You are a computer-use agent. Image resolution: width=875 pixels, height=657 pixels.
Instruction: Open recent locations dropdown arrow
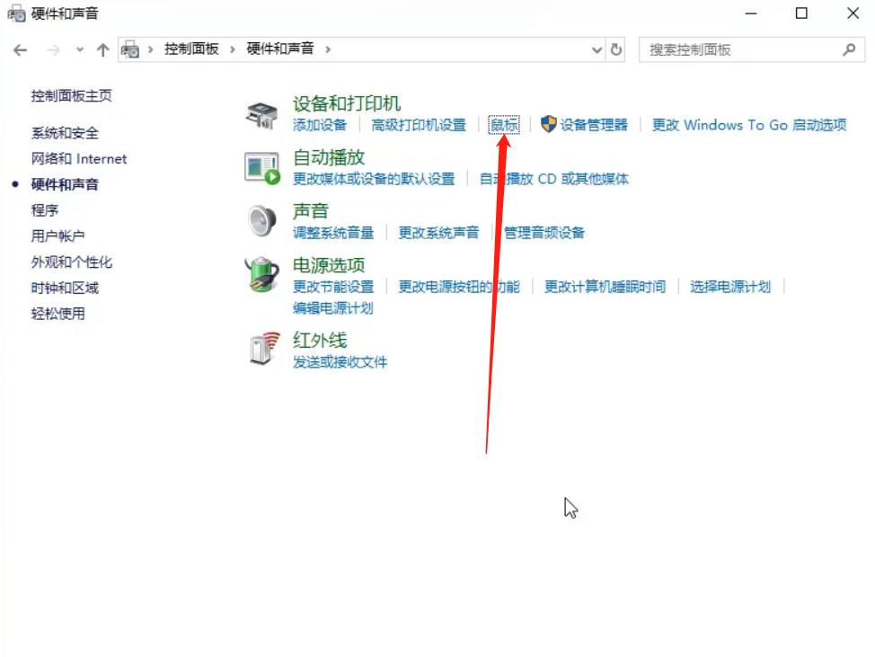(80, 49)
